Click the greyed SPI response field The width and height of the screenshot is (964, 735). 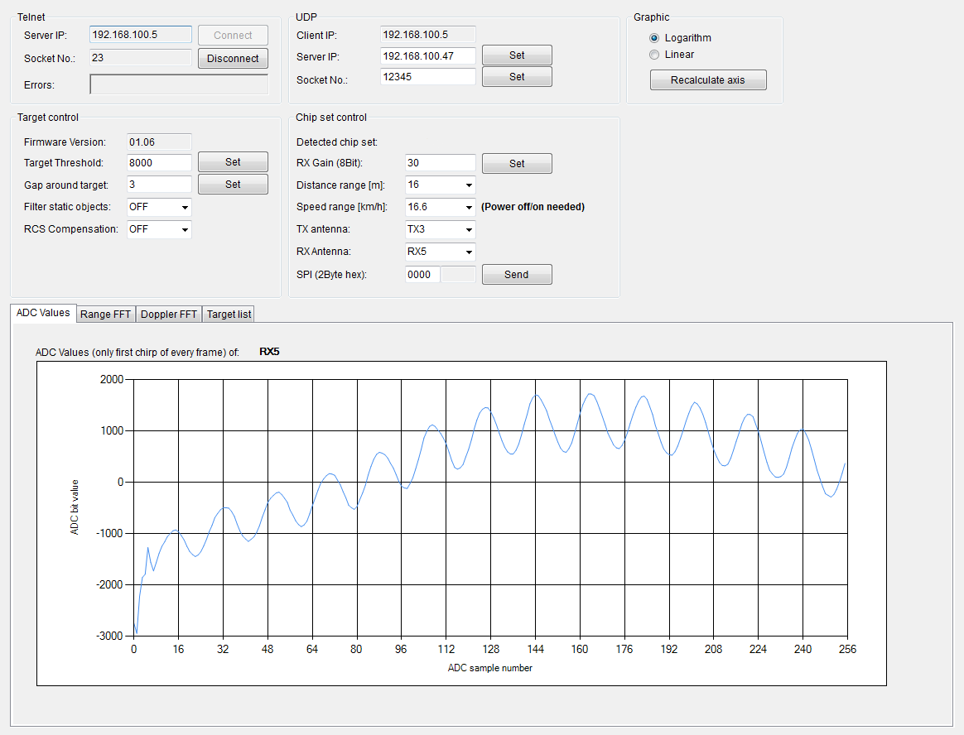(x=459, y=275)
